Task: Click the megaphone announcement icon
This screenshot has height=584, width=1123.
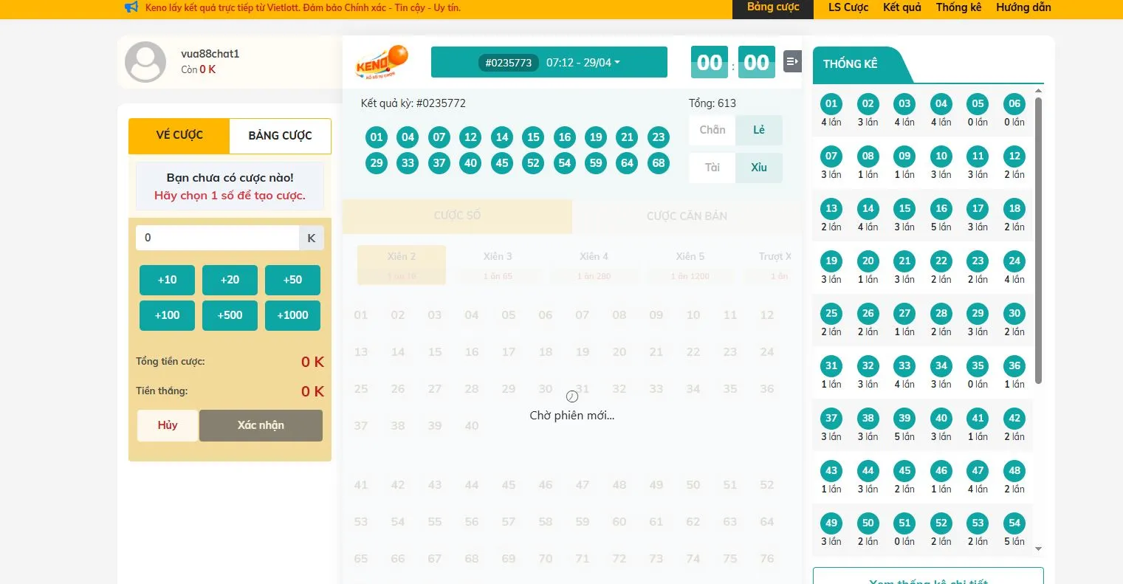Action: point(131,7)
